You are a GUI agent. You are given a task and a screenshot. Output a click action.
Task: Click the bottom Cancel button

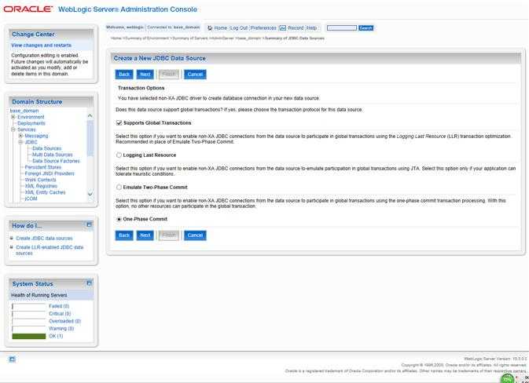click(195, 235)
